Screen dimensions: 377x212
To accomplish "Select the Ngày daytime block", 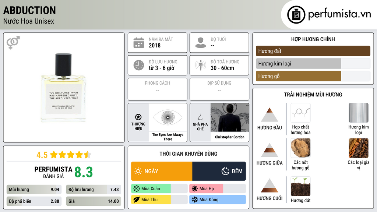I will click(x=162, y=171).
